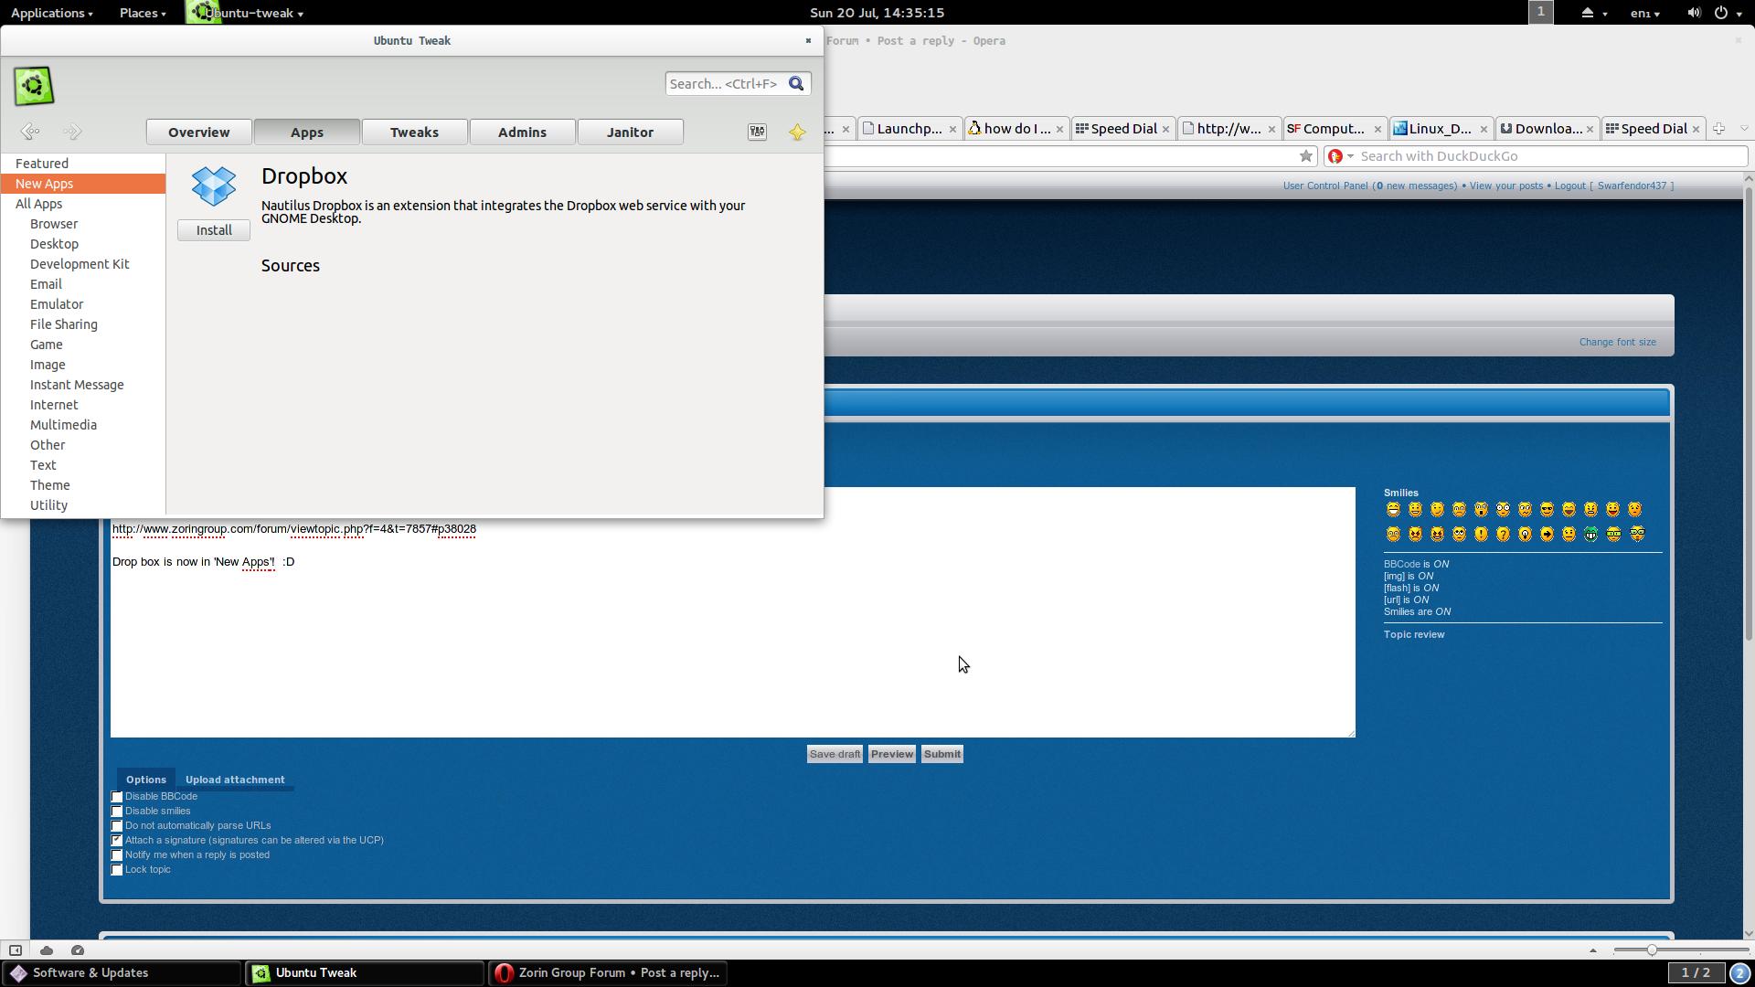The height and width of the screenshot is (987, 1755).
Task: Click the icon left of the star
Action: pyautogui.click(x=757, y=133)
